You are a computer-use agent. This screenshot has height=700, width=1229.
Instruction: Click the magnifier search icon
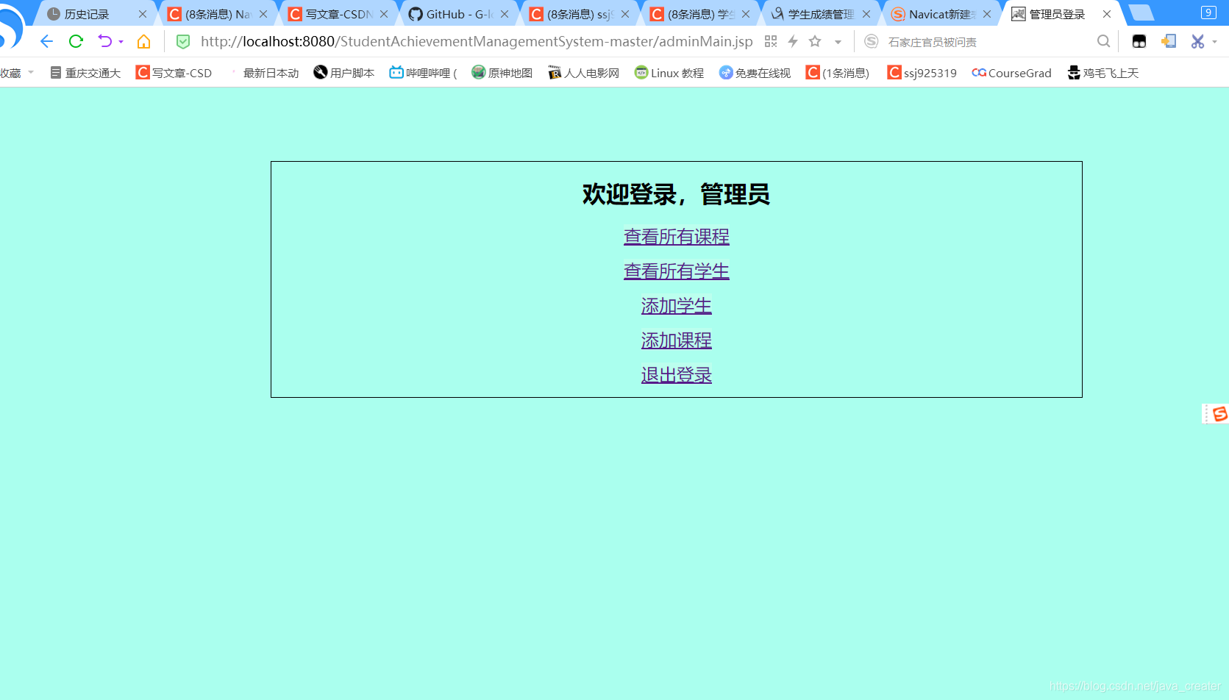1103,42
